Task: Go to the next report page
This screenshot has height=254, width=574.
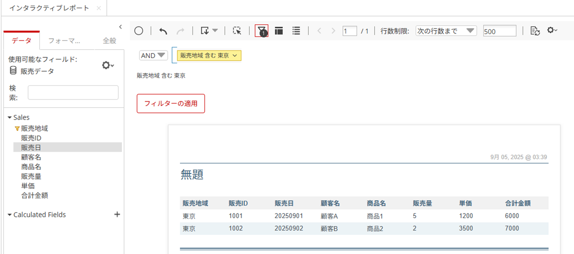Action: point(333,31)
